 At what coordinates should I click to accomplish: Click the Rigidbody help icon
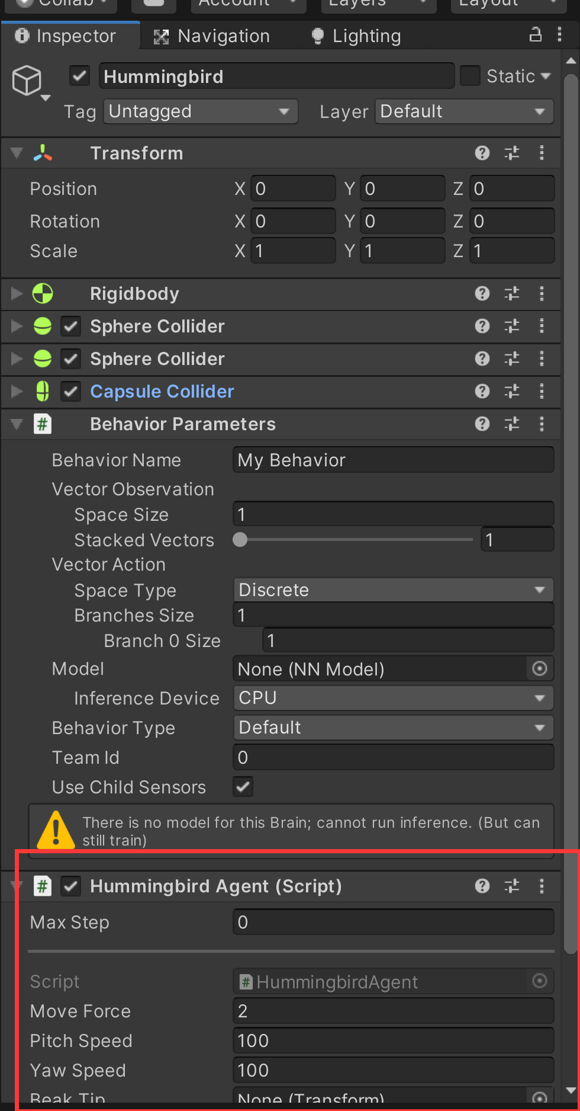pyautogui.click(x=482, y=293)
